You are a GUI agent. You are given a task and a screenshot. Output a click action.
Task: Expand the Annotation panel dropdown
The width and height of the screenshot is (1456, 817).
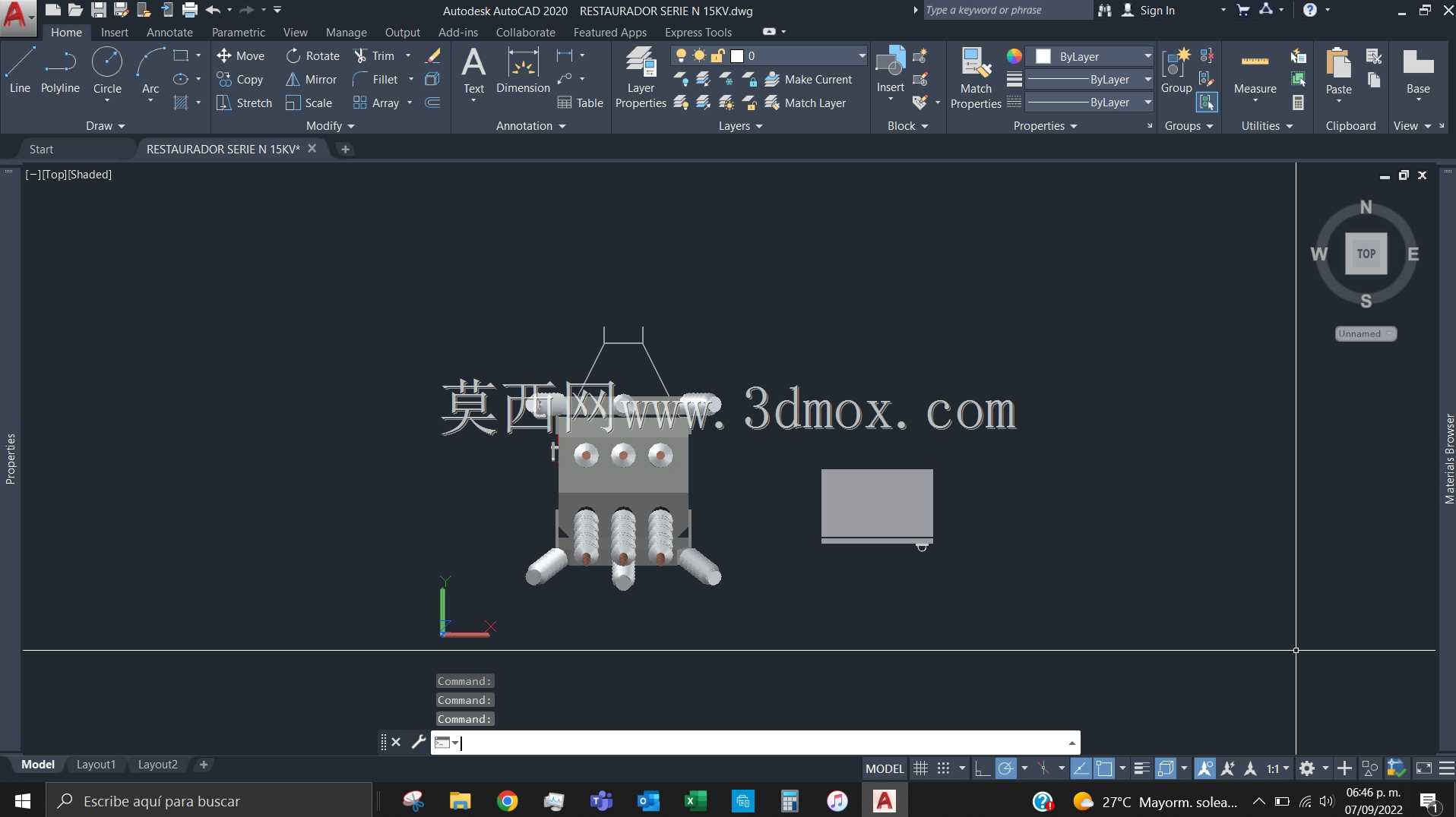(x=531, y=126)
